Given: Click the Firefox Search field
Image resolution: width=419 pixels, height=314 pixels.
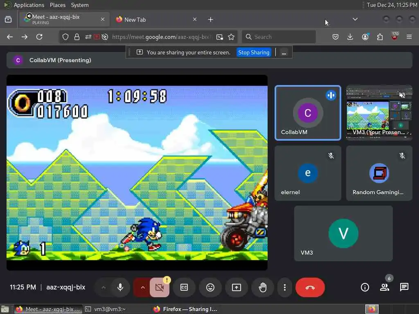Looking at the screenshot, I should click(x=279, y=37).
